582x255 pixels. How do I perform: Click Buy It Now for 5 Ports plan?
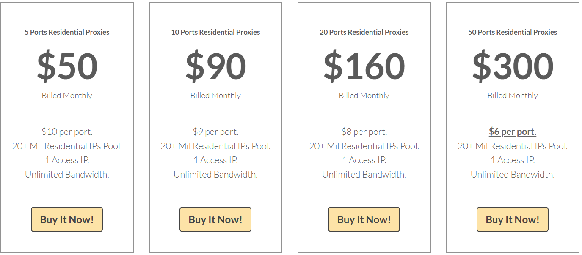67,219
